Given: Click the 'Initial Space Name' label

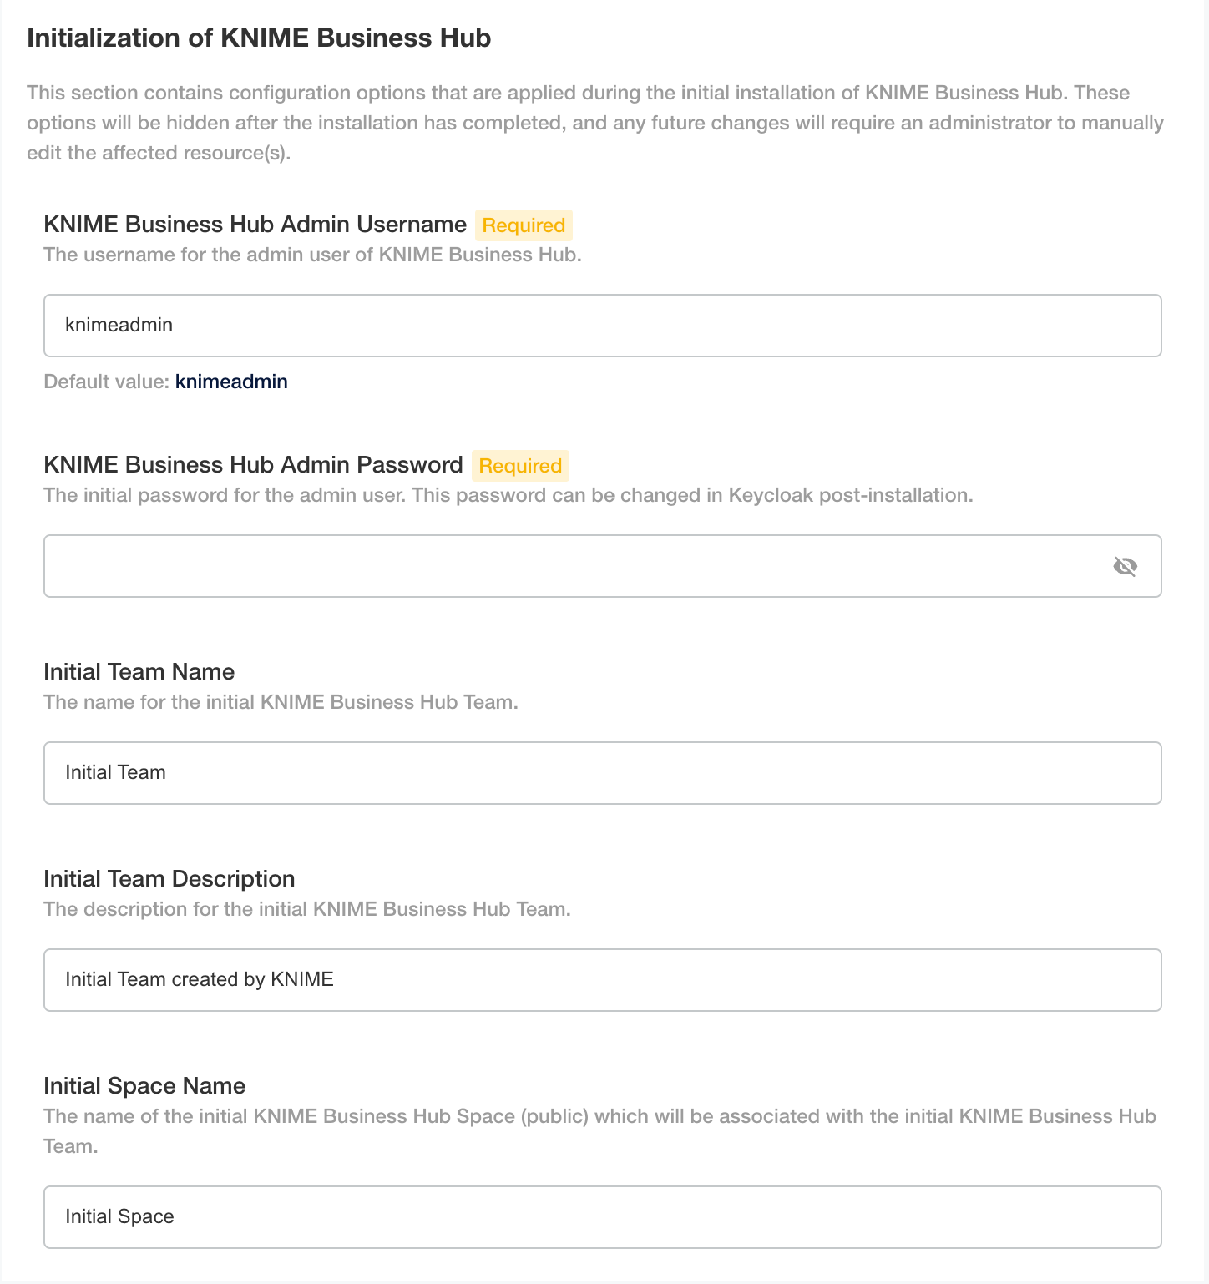Looking at the screenshot, I should pos(144,1086).
